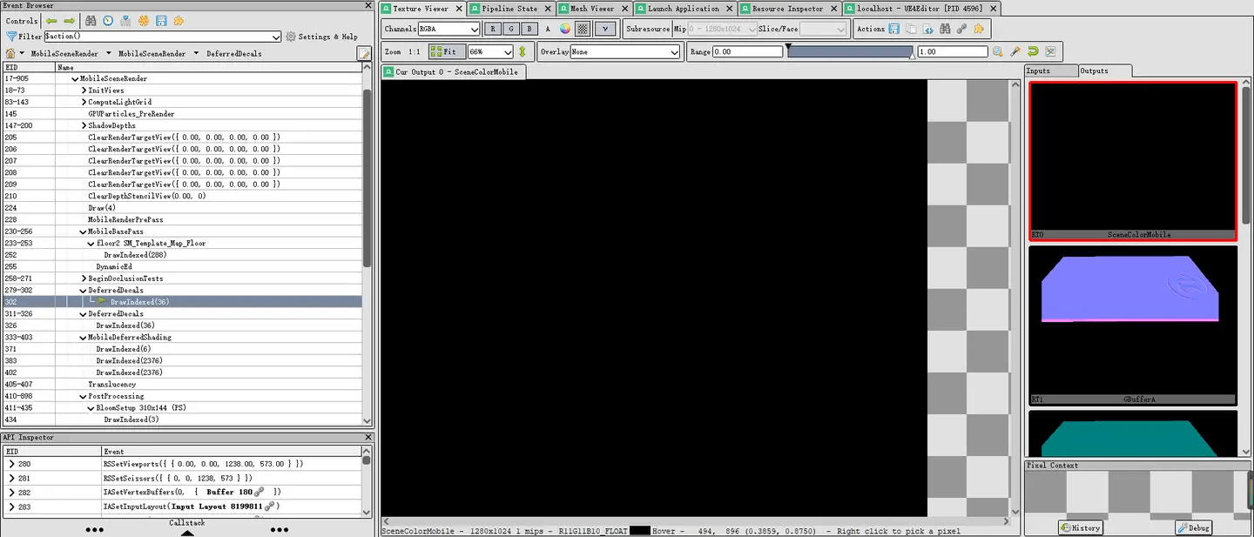Viewport: 1254px width, 537px height.
Task: Expand the InitViews tree node
Action: tap(84, 91)
